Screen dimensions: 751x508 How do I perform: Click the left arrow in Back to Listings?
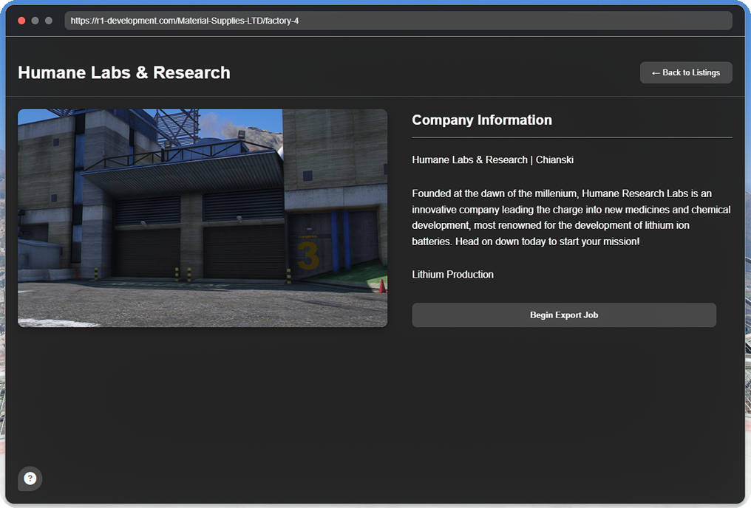click(656, 73)
